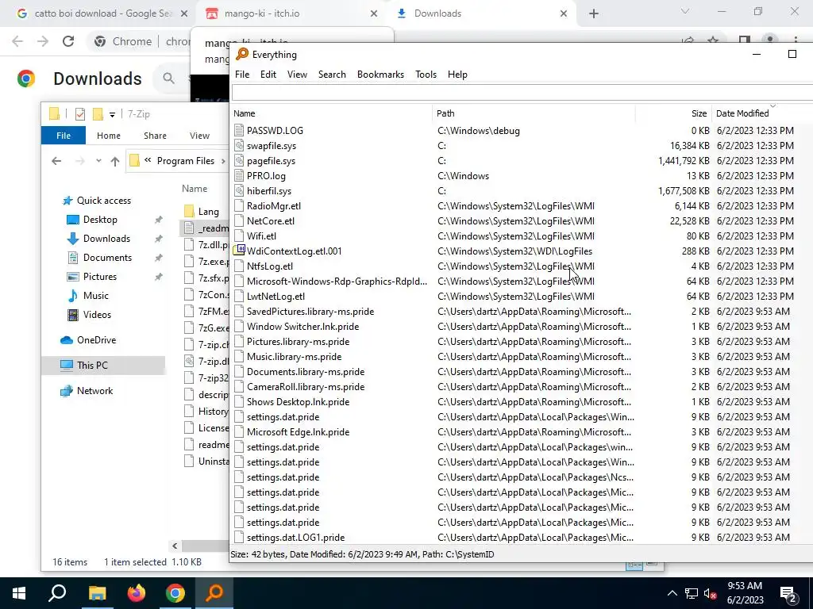Click the muted volume tray icon

coord(711,593)
